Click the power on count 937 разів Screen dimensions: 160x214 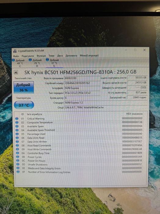tap(137, 92)
